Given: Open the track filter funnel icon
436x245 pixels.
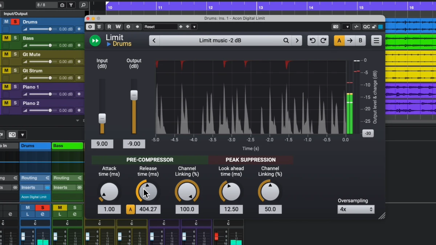Looking at the screenshot, I should point(71,5).
